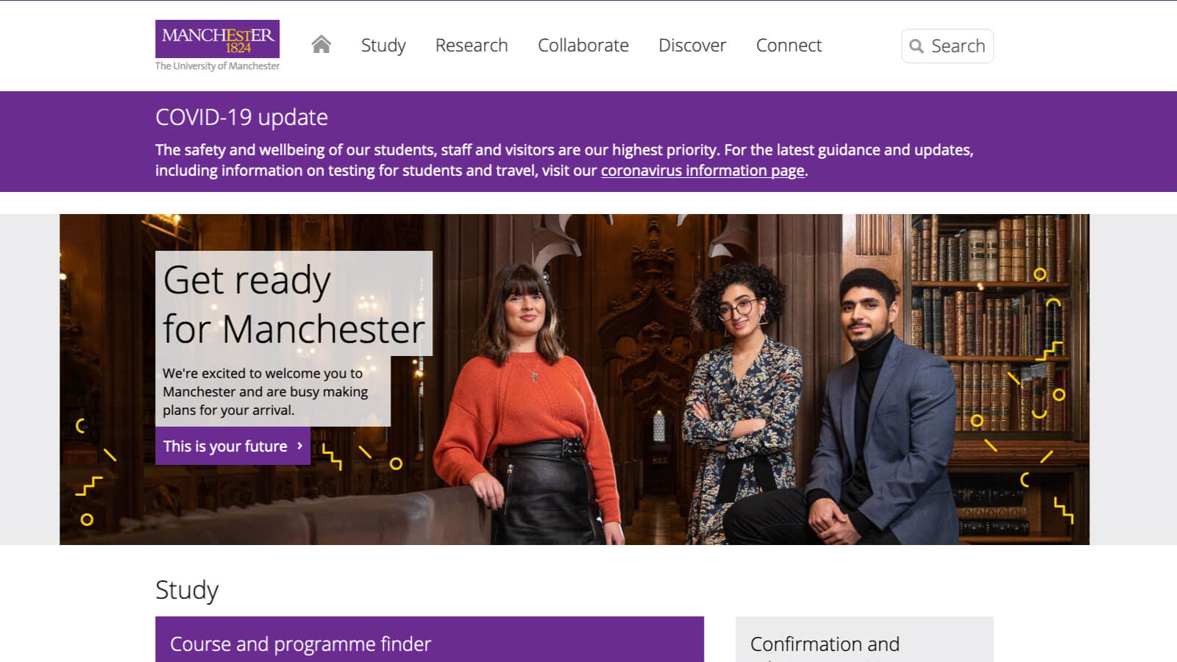Image resolution: width=1177 pixels, height=662 pixels.
Task: Click the Manchester 1824 university logo
Action: (217, 39)
